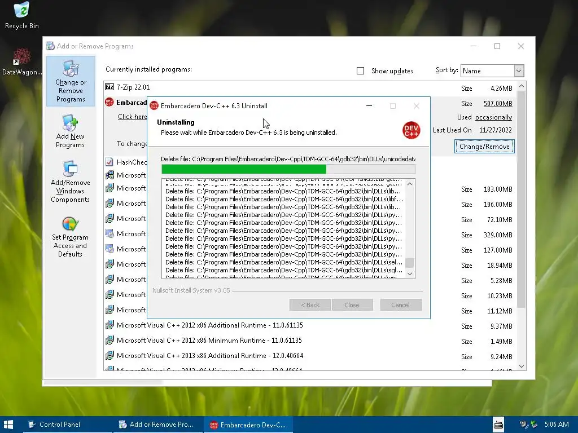Screen dimensions: 578x433
Task: Click the 5:06 AM taskbar clock
Action: pyautogui.click(x=556, y=425)
